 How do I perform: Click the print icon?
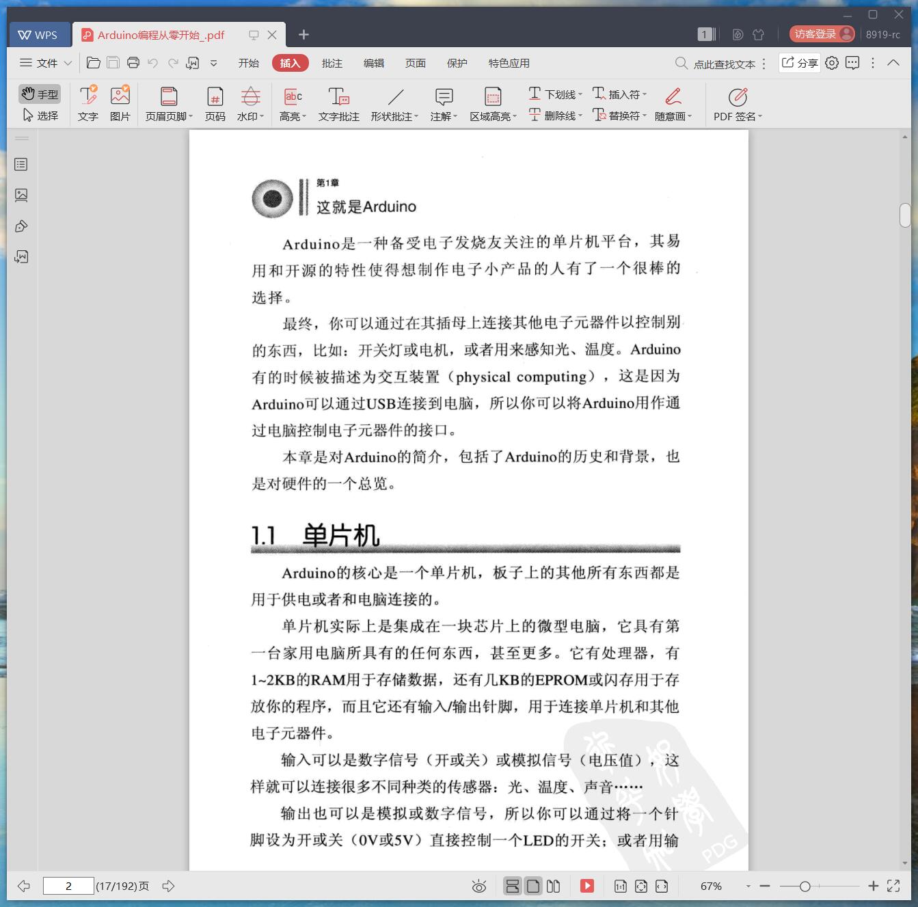[x=133, y=63]
